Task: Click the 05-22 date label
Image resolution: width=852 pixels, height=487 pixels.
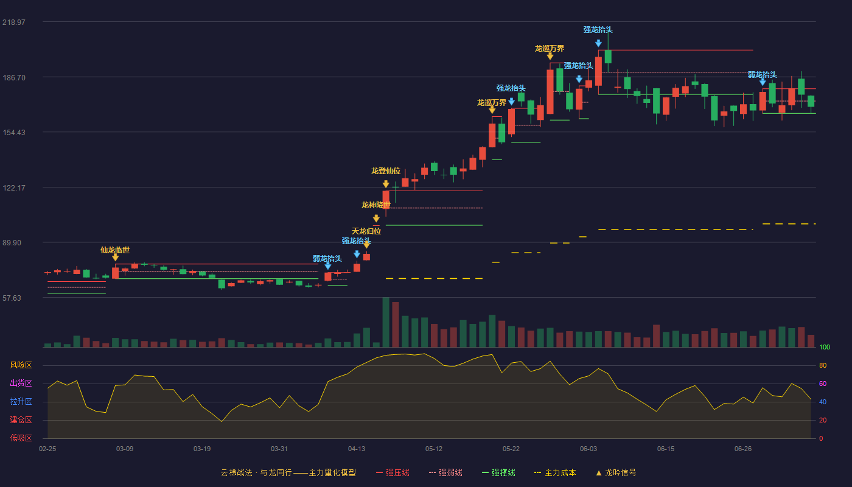Action: [511, 449]
